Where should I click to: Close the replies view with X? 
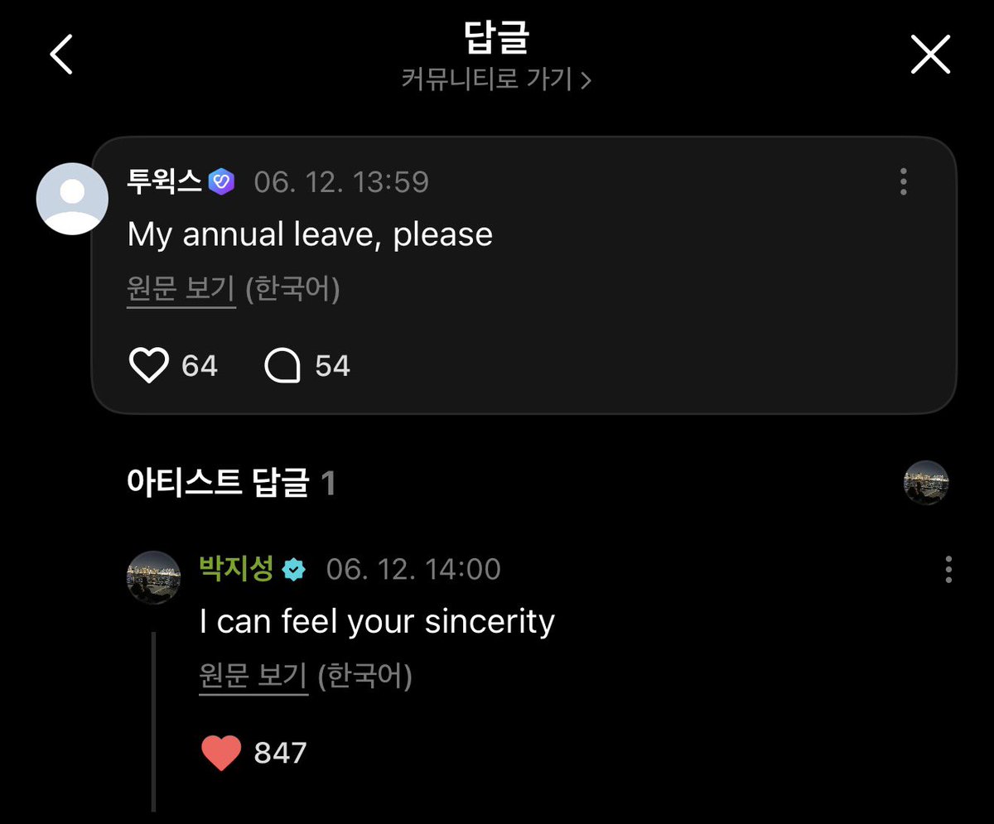[930, 55]
